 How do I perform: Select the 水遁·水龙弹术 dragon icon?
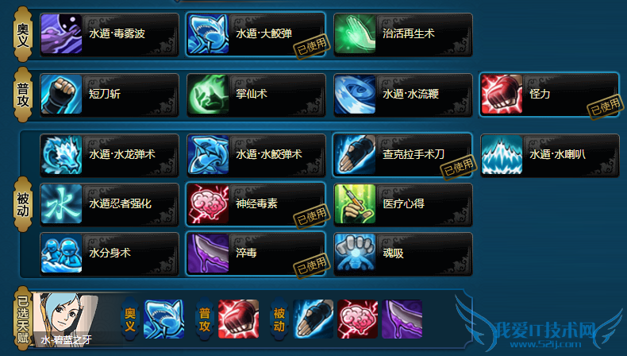tap(61, 155)
